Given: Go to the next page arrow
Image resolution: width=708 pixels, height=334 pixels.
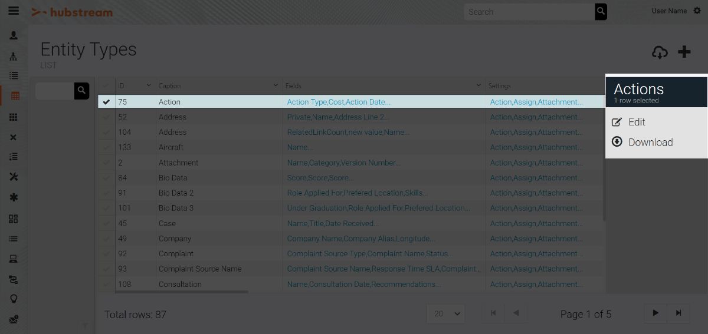Looking at the screenshot, I should tap(655, 313).
